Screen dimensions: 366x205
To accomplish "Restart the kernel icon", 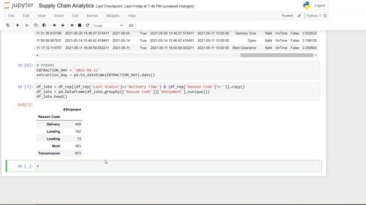I will (87, 25).
